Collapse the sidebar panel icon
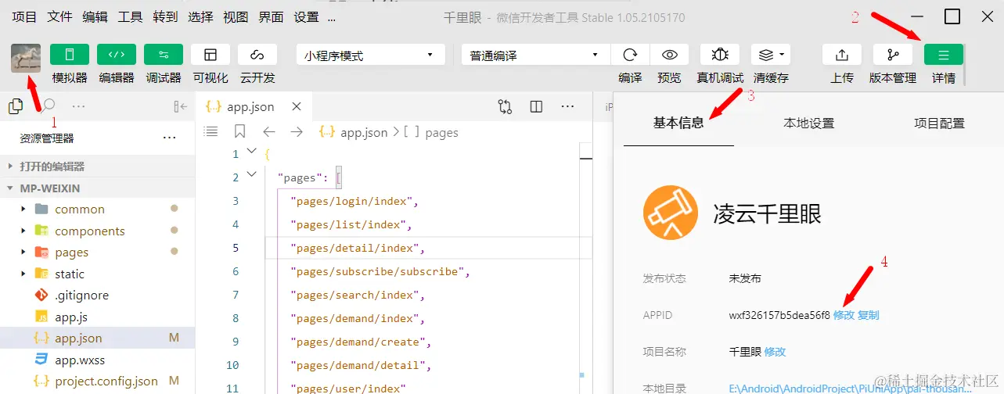Screen dimensions: 1004x394 tap(180, 107)
